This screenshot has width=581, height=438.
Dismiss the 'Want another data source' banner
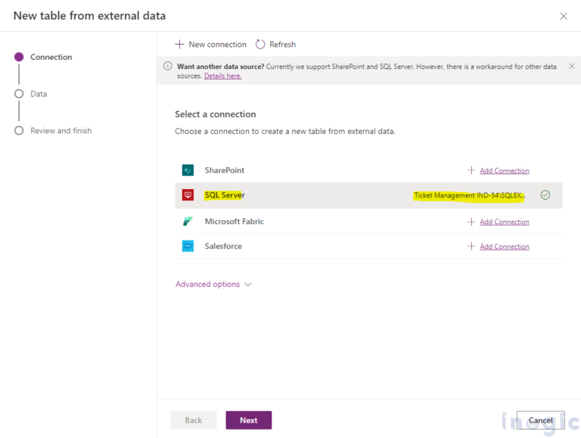click(572, 67)
